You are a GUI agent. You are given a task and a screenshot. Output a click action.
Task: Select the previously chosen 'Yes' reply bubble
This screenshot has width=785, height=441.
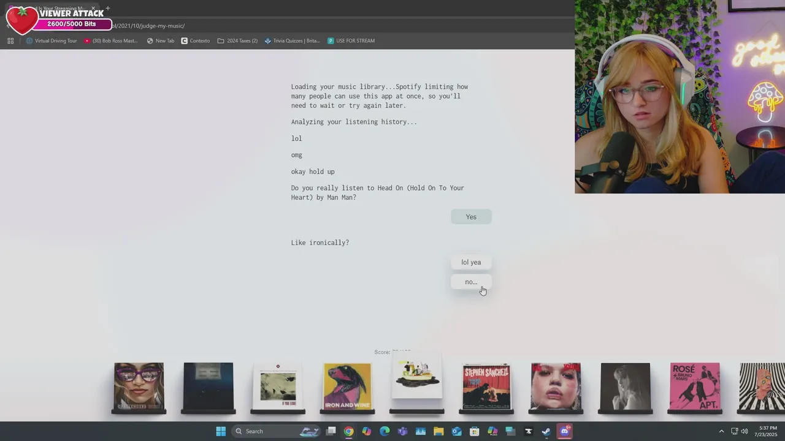pos(471,217)
